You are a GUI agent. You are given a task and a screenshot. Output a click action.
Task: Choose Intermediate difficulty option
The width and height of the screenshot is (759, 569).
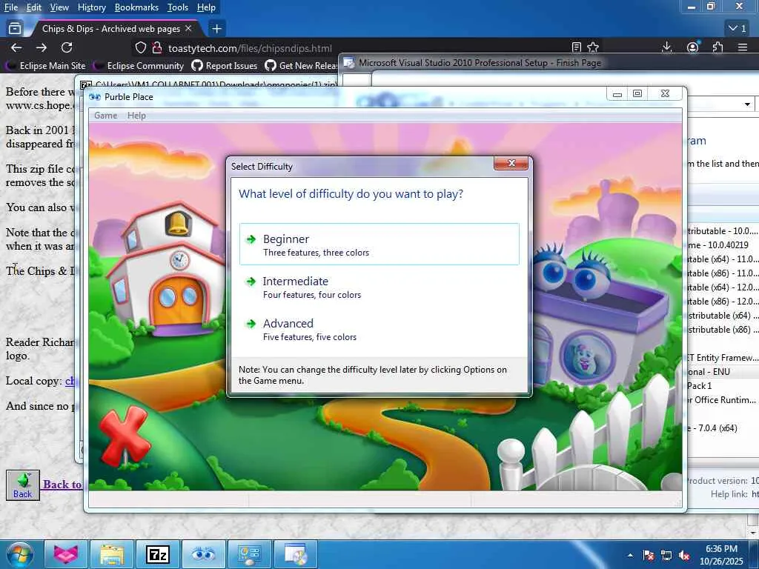tap(379, 287)
